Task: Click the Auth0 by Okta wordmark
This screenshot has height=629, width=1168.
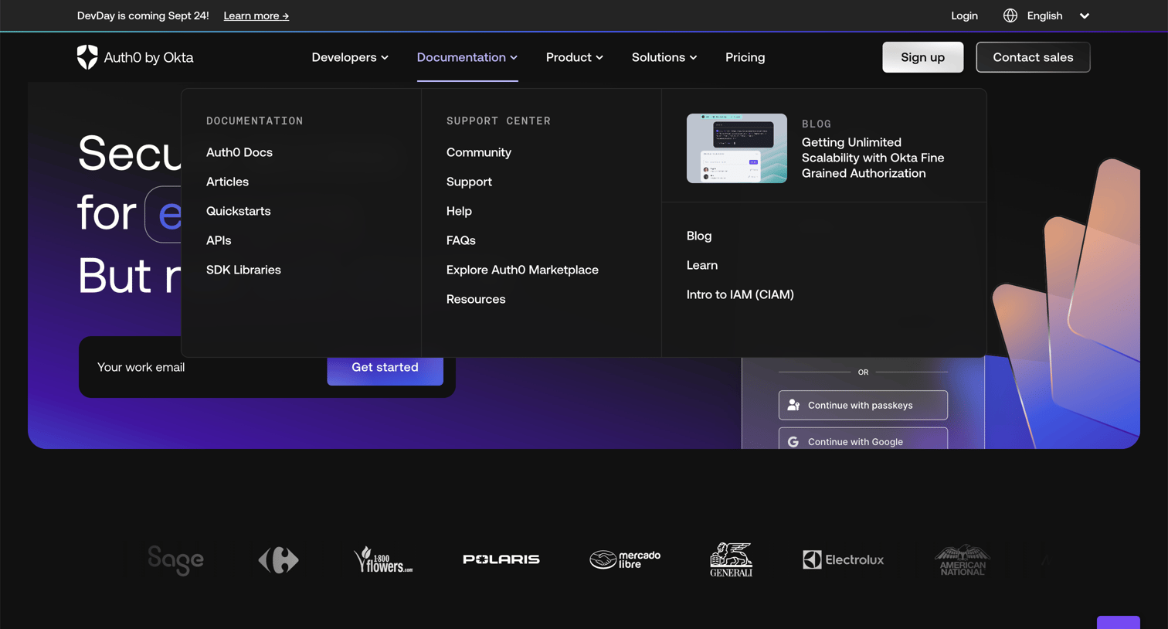Action: click(x=148, y=57)
